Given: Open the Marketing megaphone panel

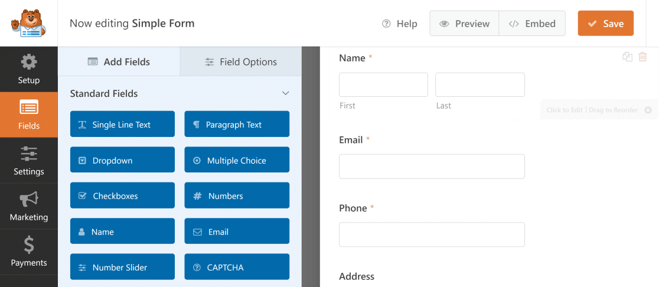Looking at the screenshot, I should coord(28,206).
